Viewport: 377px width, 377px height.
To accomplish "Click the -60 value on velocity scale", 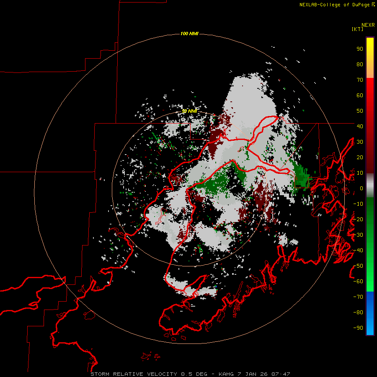I will [358, 281].
